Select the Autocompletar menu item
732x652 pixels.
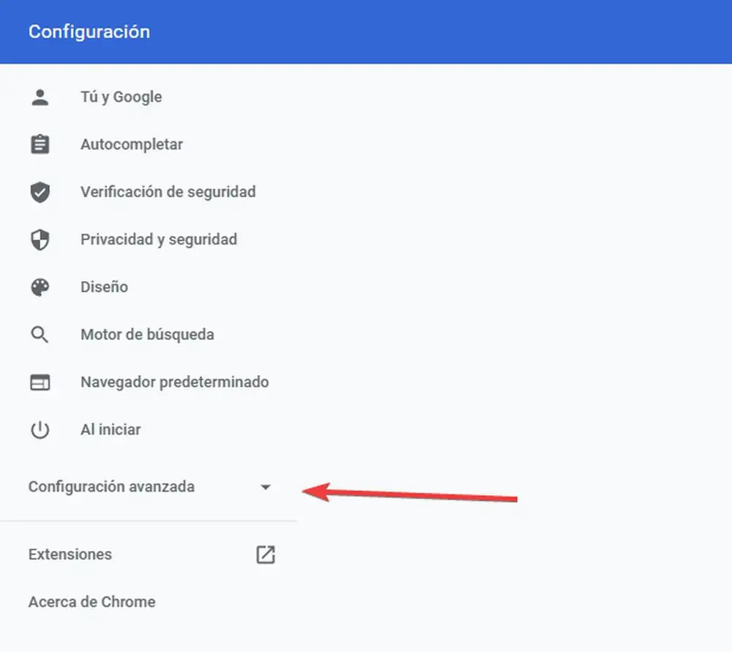point(132,144)
